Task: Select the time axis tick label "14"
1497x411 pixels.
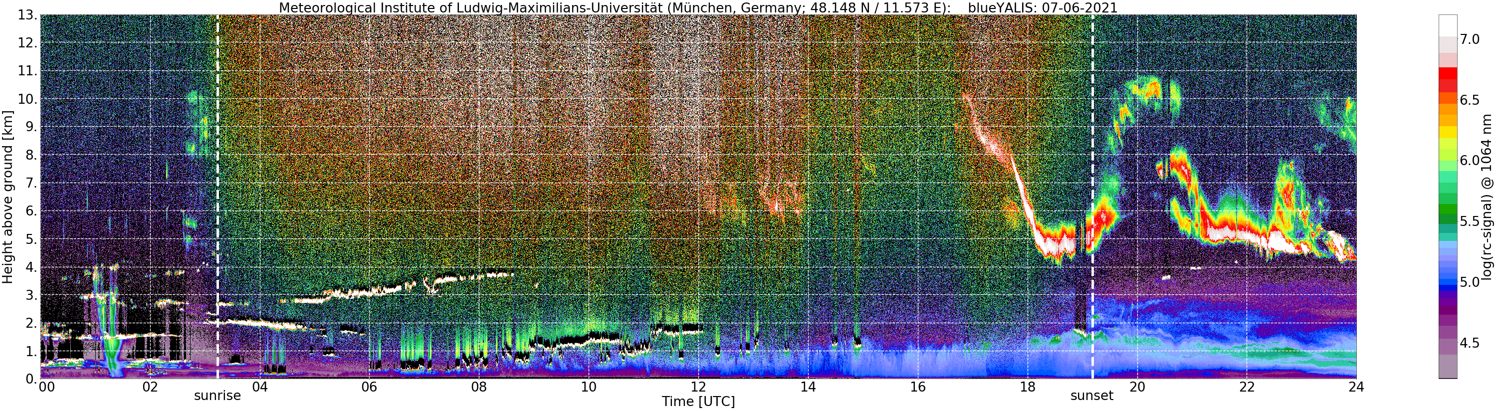Action: pyautogui.click(x=808, y=387)
